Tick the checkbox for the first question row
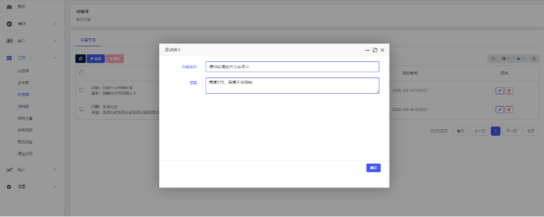 [82, 90]
